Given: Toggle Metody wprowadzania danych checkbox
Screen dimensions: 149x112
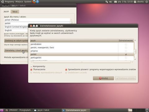Looking at the screenshot, I should (31, 73).
